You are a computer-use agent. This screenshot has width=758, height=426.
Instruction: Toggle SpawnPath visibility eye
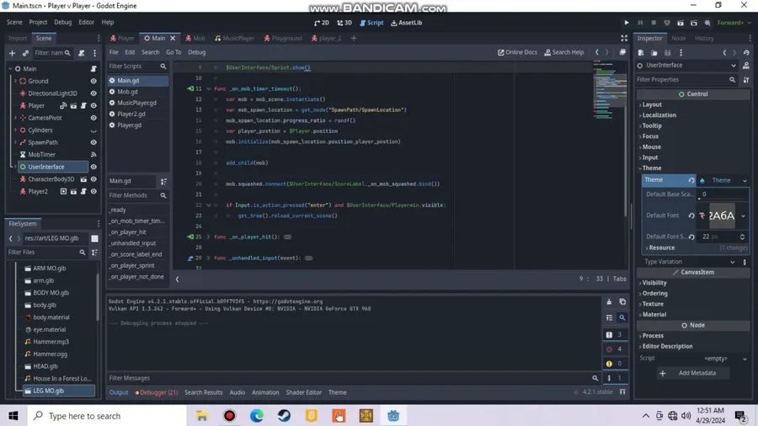[93, 142]
